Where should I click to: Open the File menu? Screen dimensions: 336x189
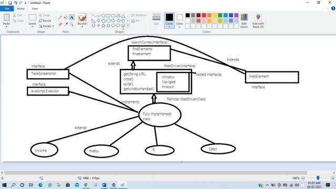7,8
